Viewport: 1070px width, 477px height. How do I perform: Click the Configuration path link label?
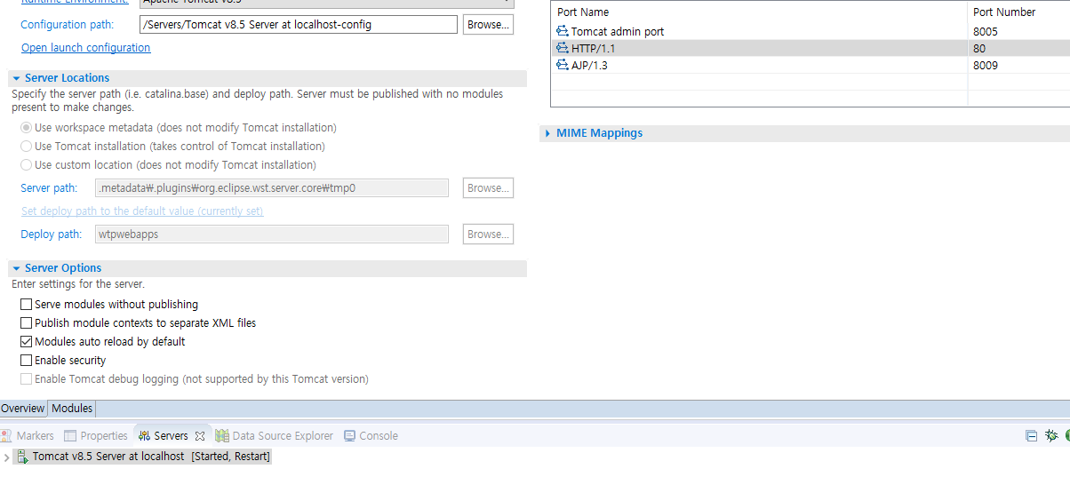[x=68, y=25]
